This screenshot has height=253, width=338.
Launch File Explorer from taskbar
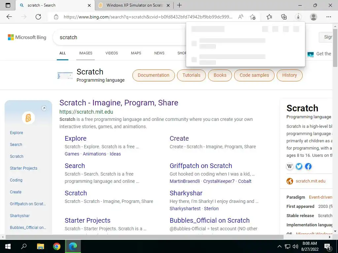(x=40, y=246)
